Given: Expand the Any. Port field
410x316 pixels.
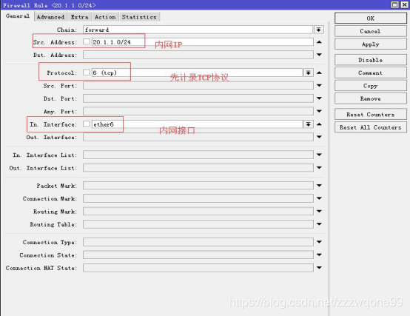Looking at the screenshot, I should point(319,111).
